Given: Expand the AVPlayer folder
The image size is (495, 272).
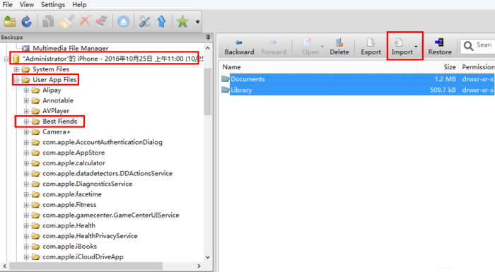Looking at the screenshot, I should pyautogui.click(x=26, y=111).
